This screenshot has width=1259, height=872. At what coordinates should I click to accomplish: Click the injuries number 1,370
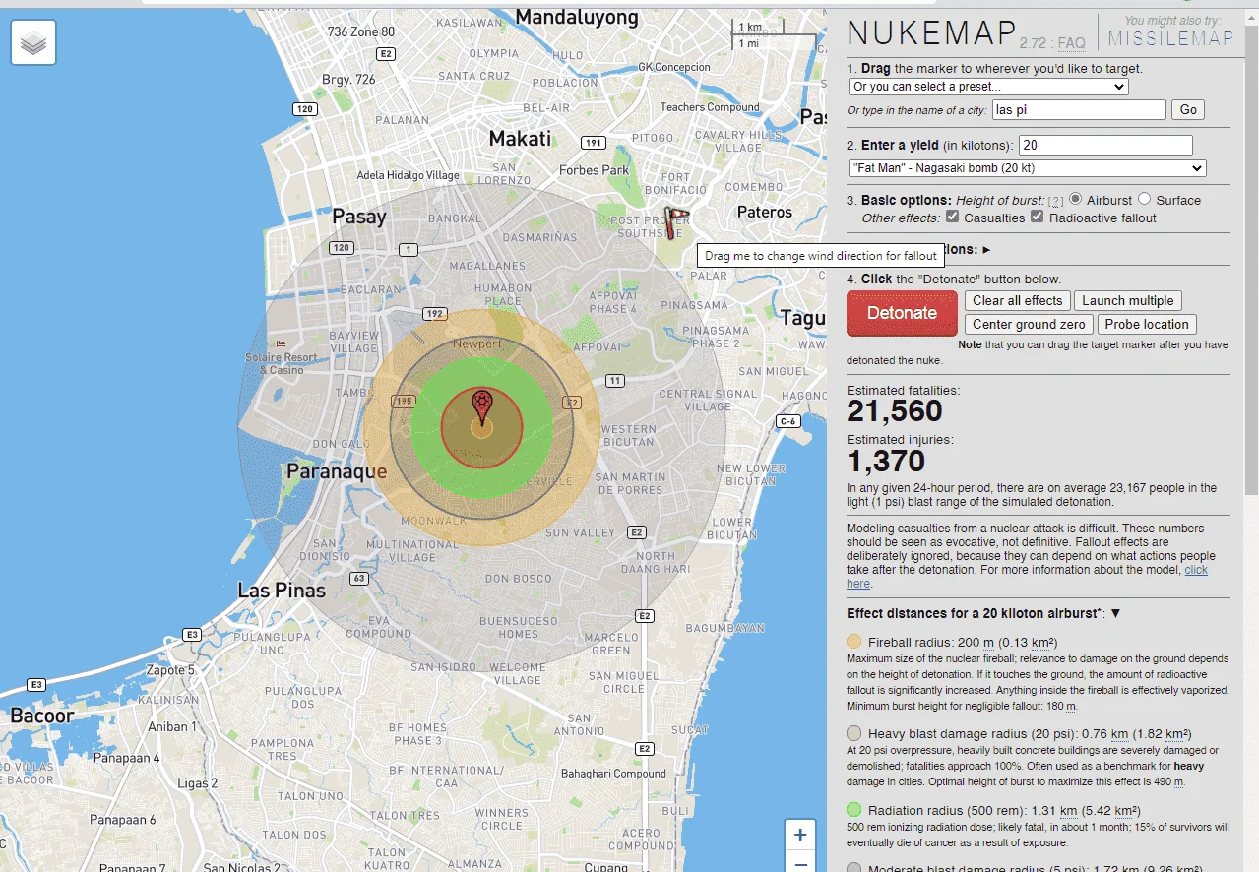click(886, 461)
